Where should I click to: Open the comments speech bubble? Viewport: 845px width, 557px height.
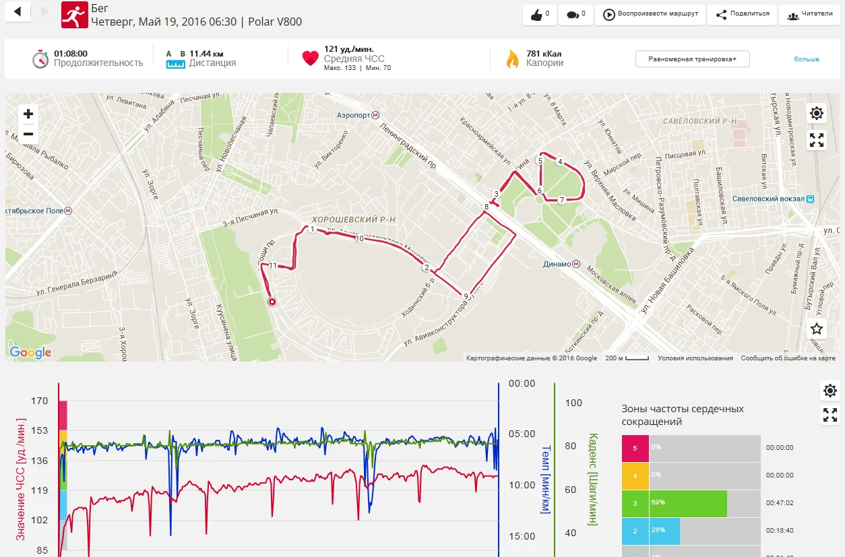[x=573, y=15]
